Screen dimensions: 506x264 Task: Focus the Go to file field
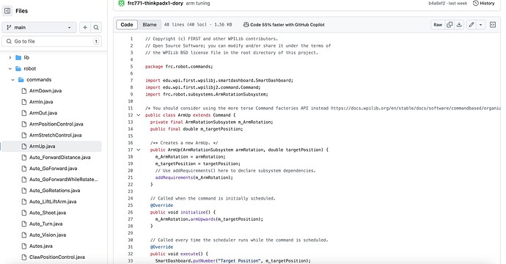coord(51,41)
